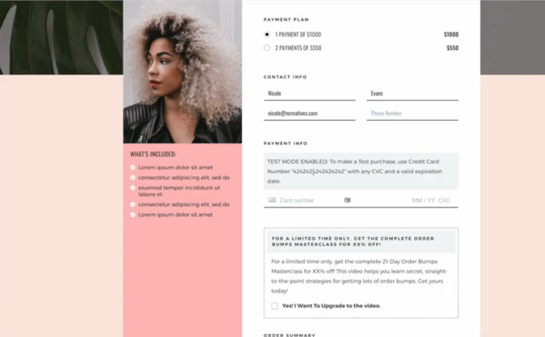The width and height of the screenshot is (545, 337).
Task: Click the checkmark beside eiusmod tempor incididunt
Action: 133,188
